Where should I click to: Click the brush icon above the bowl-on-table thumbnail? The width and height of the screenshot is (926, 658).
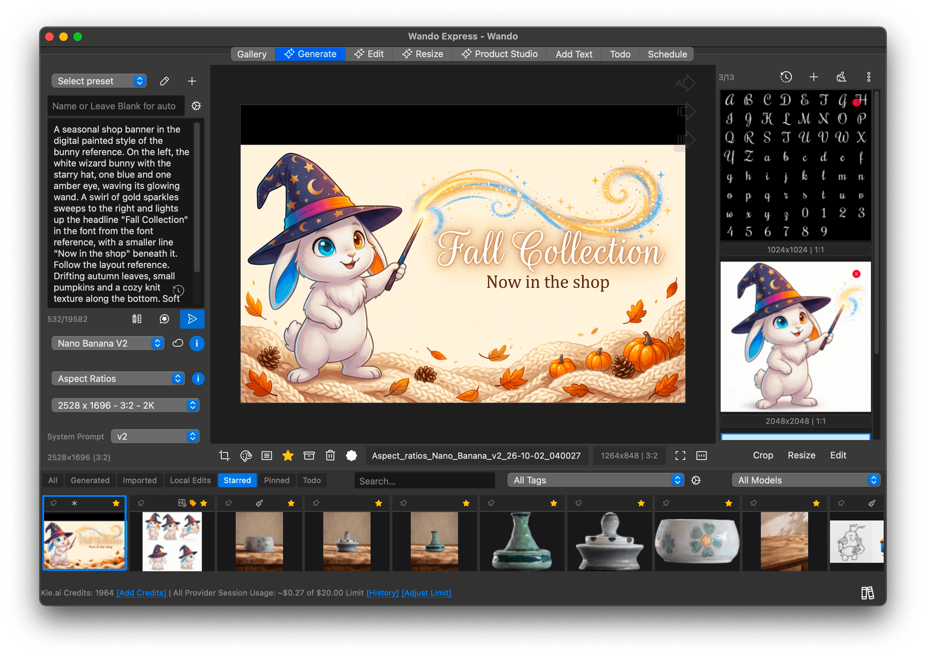(x=259, y=503)
